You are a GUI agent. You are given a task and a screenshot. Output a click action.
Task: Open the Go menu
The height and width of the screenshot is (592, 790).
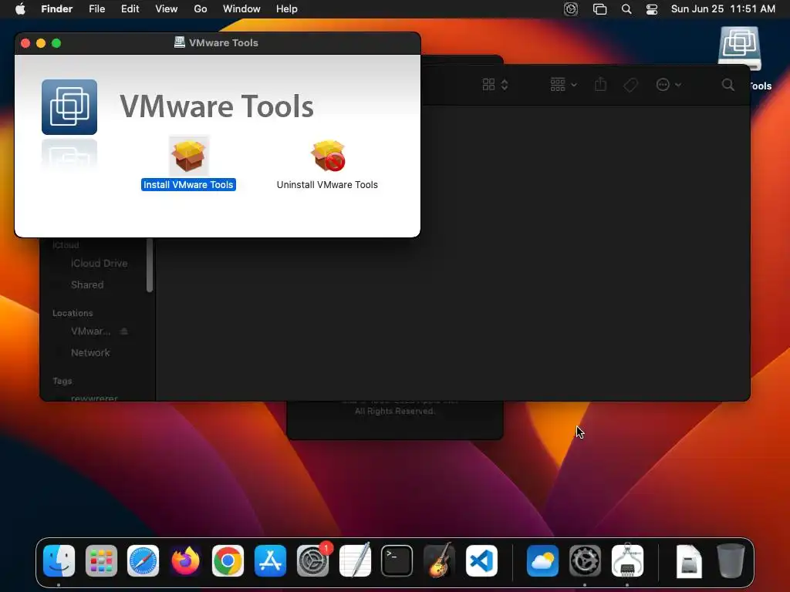pos(201,9)
